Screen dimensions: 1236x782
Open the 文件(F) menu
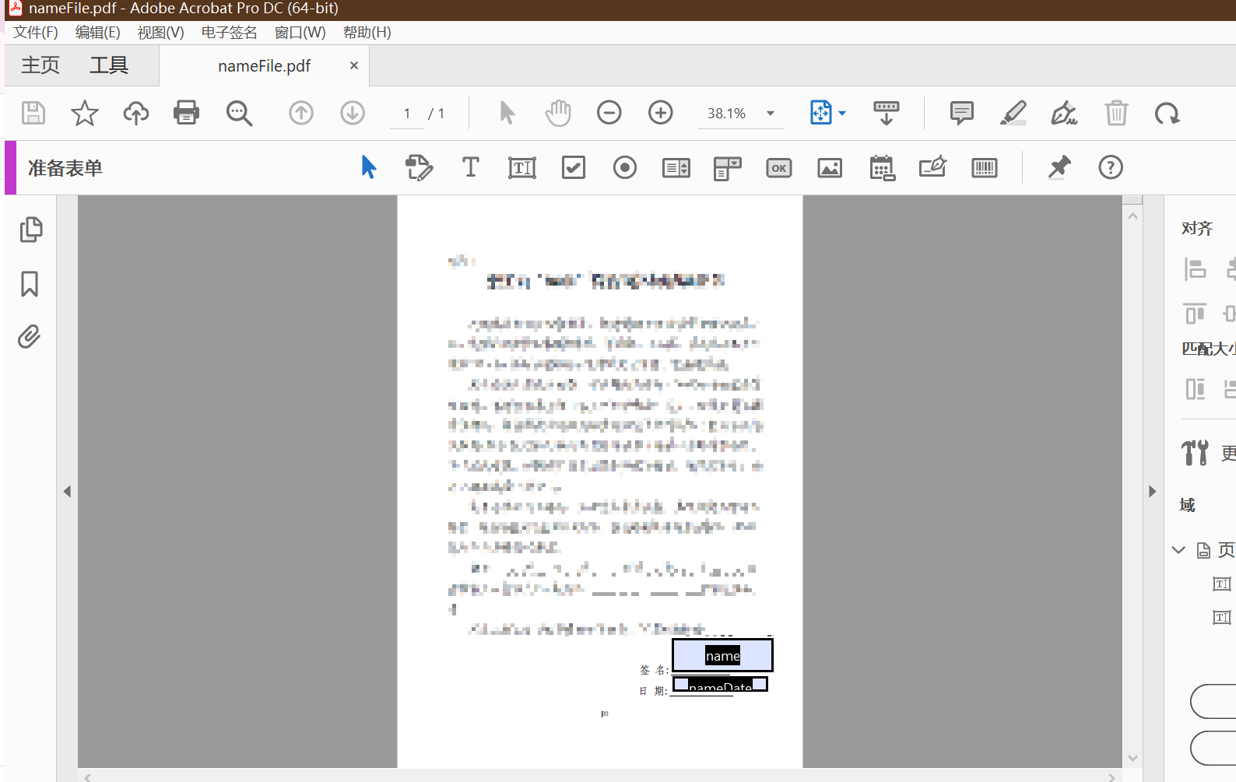tap(36, 33)
